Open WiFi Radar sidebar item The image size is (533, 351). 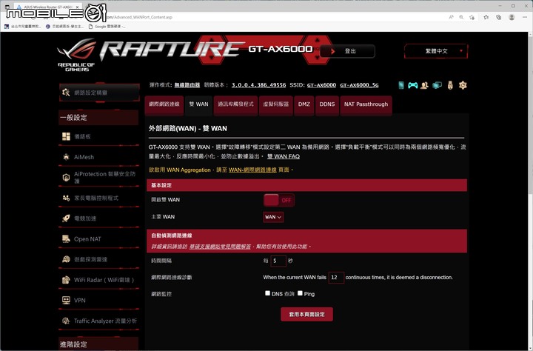[x=98, y=280]
